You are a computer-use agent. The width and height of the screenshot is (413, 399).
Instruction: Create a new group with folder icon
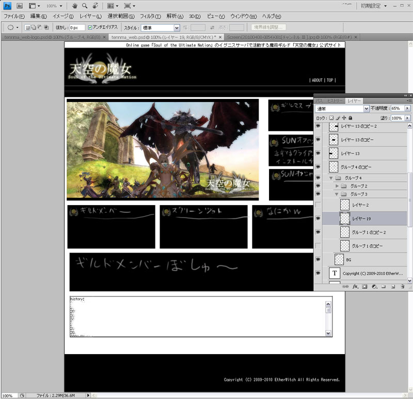[383, 286]
